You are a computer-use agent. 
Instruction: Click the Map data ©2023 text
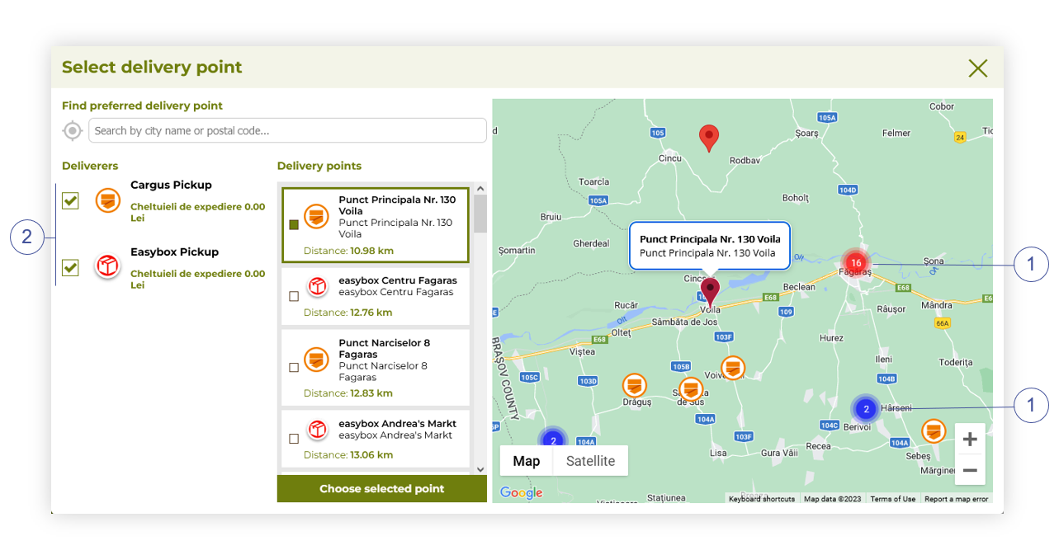832,499
